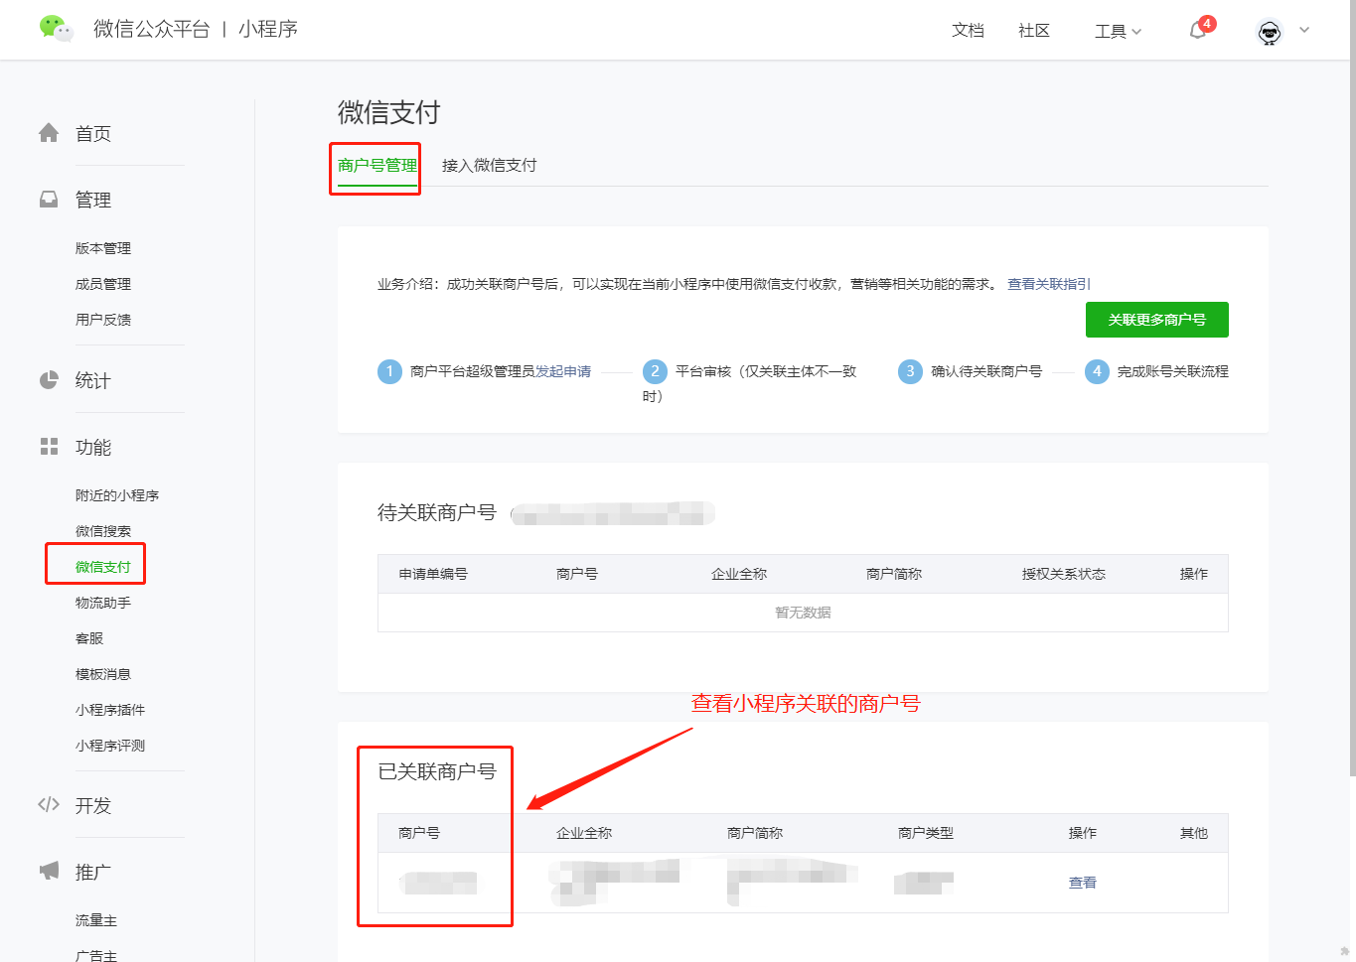This screenshot has height=962, width=1356.
Task: Click the 企业全称 header in linked table
Action: click(x=584, y=833)
